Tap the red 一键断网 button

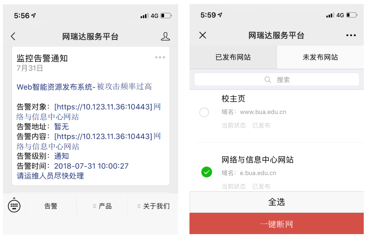click(x=276, y=224)
